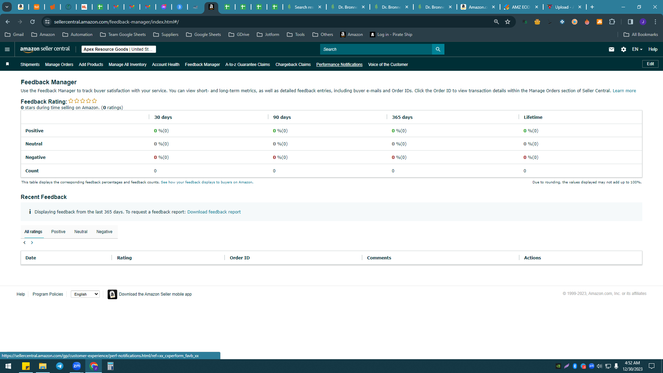Open Performance Notifications in nav bar
Viewport: 663px width, 373px height.
tap(339, 65)
